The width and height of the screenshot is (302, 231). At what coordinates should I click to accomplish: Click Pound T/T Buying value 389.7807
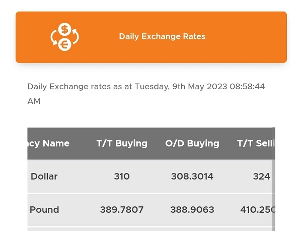[x=122, y=210]
